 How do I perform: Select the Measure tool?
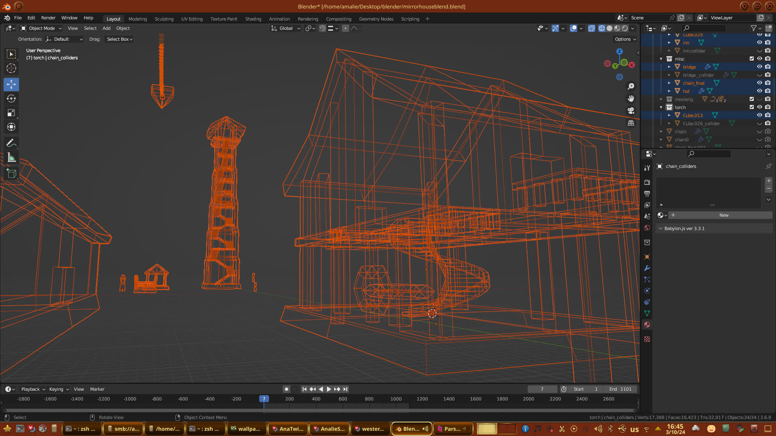tap(11, 157)
